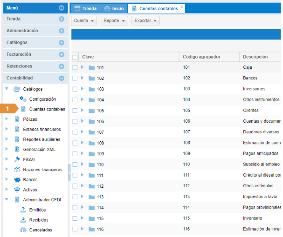Expand the account 103 tree row
Viewport: 283px width, 237px height.
pos(83,89)
